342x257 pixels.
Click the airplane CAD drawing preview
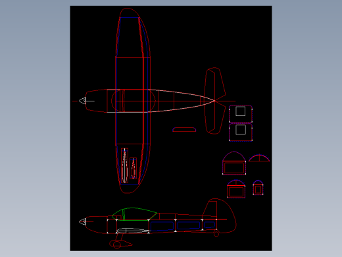[x=171, y=128]
